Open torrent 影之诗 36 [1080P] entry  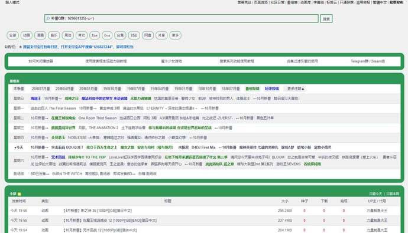click(98, 211)
